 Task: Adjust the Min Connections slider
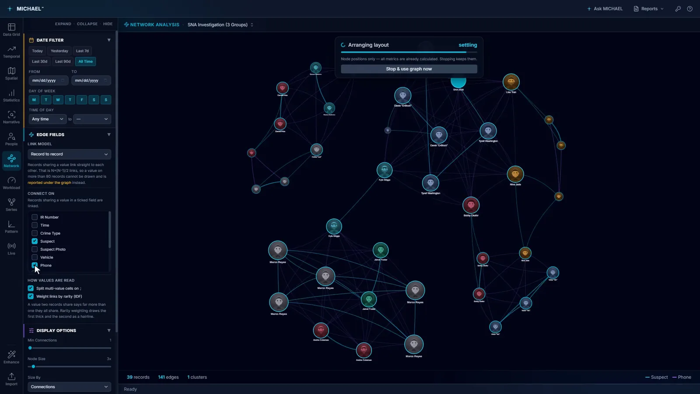(x=69, y=348)
